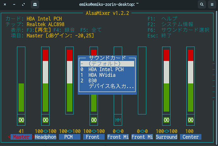The image size is (218, 146).
Task: Toggle the Front mute indicator OO
Action: pos(94,120)
